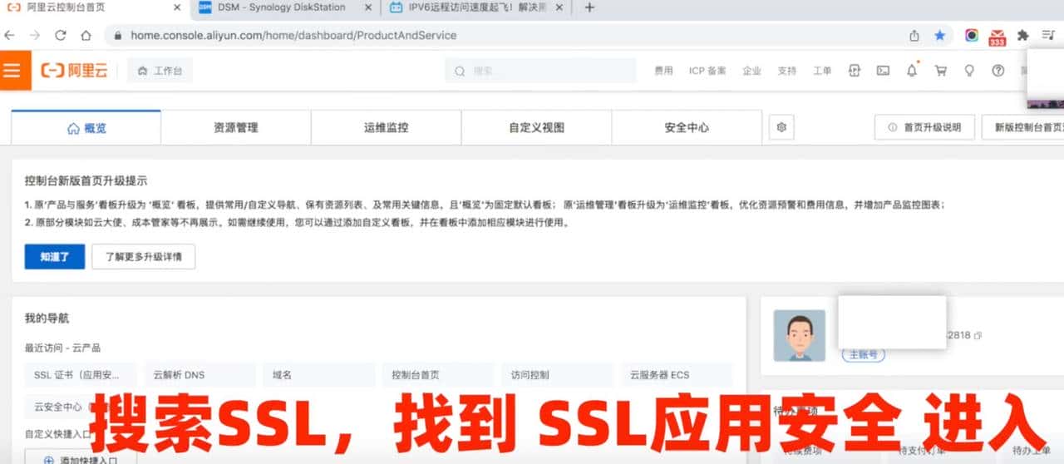Open the 支持 menu
1064x464 pixels.
[786, 71]
